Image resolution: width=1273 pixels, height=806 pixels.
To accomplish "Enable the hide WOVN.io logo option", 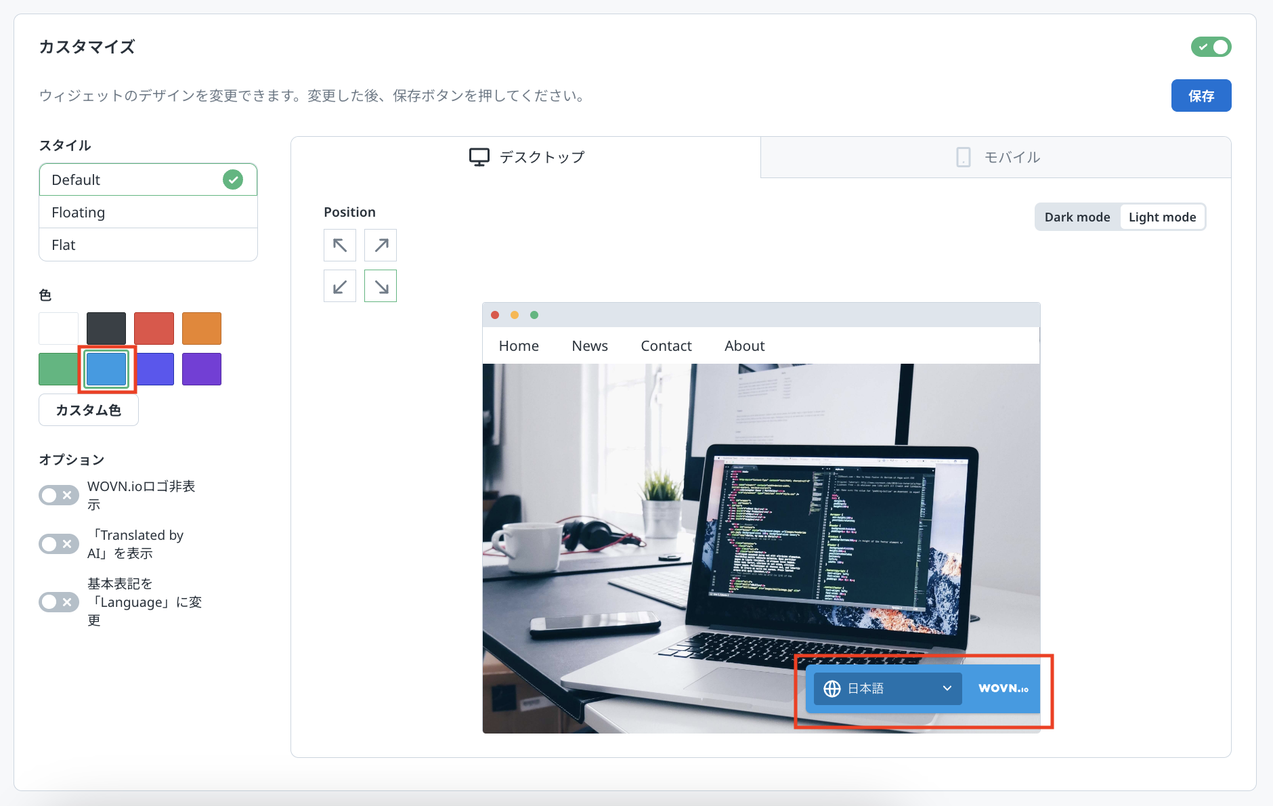I will pos(59,495).
